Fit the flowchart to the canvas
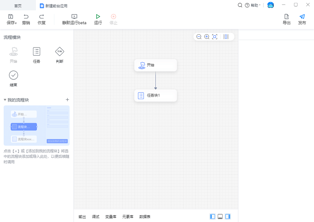314x222 pixels. point(215,37)
